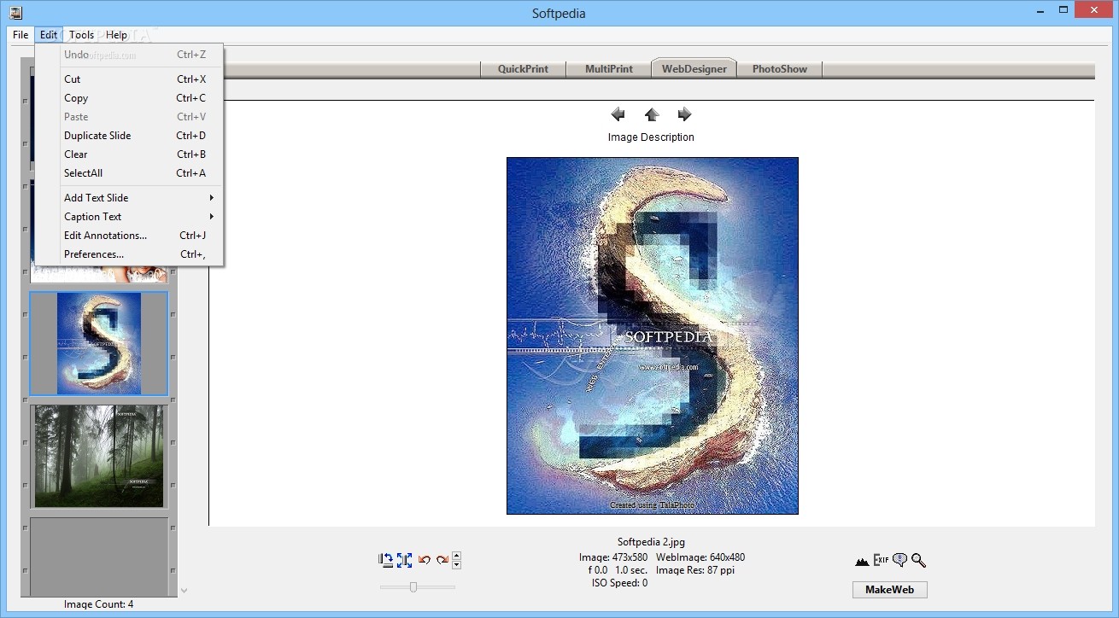Viewport: 1119px width, 618px height.
Task: Click the main Softpedia preview image
Action: tap(653, 335)
